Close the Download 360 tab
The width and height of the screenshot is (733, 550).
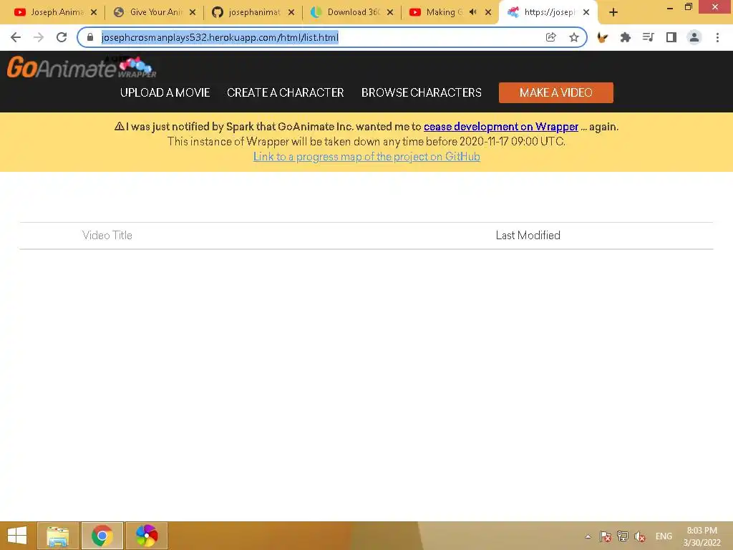coord(390,12)
